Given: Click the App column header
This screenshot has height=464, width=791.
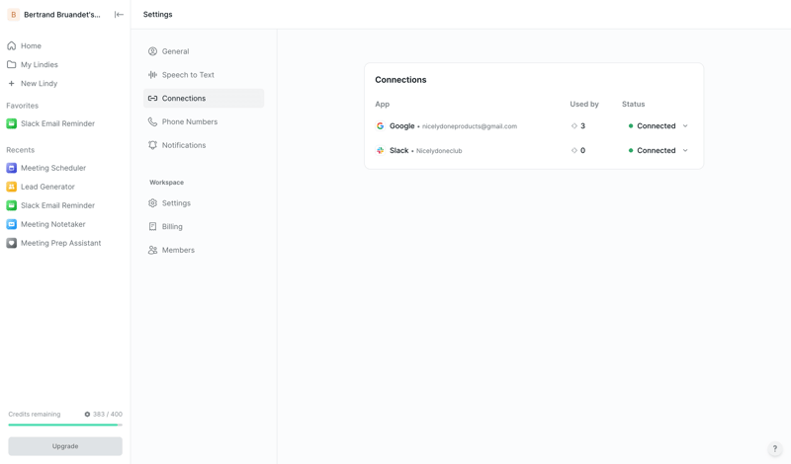Looking at the screenshot, I should (x=382, y=104).
